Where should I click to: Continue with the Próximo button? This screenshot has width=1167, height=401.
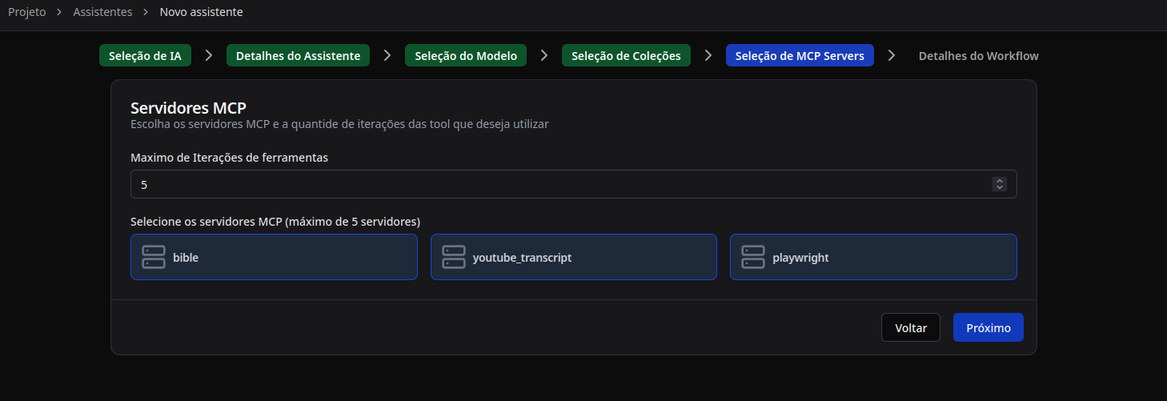point(988,327)
